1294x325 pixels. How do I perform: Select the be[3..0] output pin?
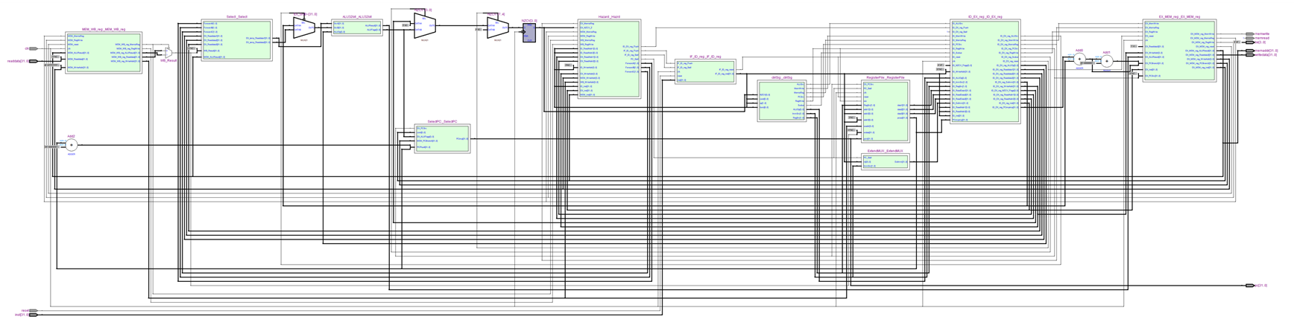click(x=1250, y=42)
